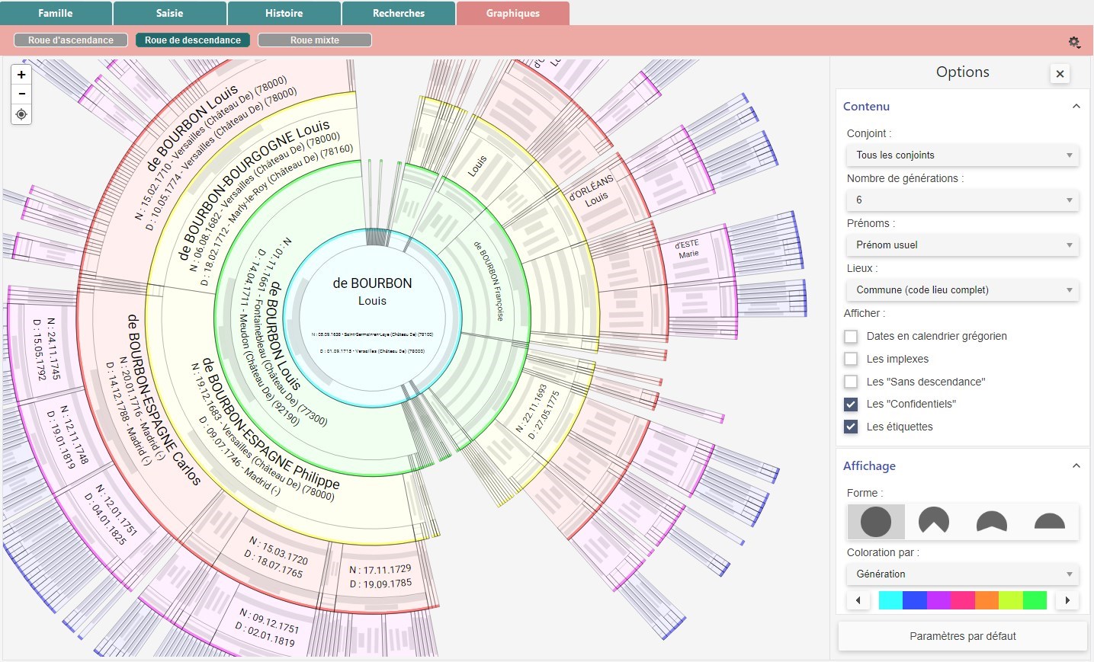Select the Graphiques tab

click(513, 13)
